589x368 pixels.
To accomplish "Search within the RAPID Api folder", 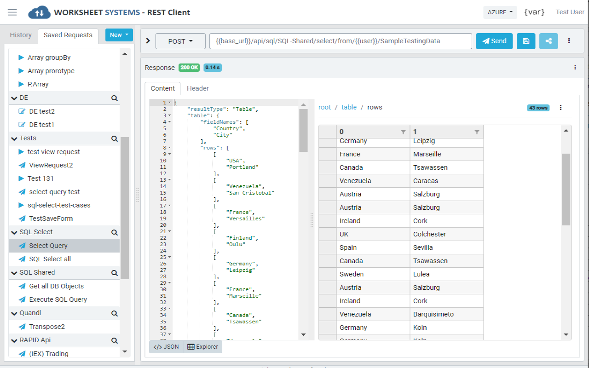I will click(114, 340).
